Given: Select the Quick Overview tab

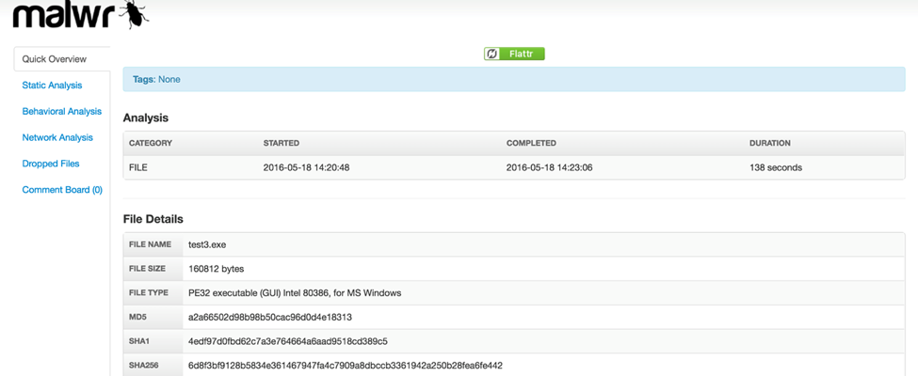Looking at the screenshot, I should [62, 59].
